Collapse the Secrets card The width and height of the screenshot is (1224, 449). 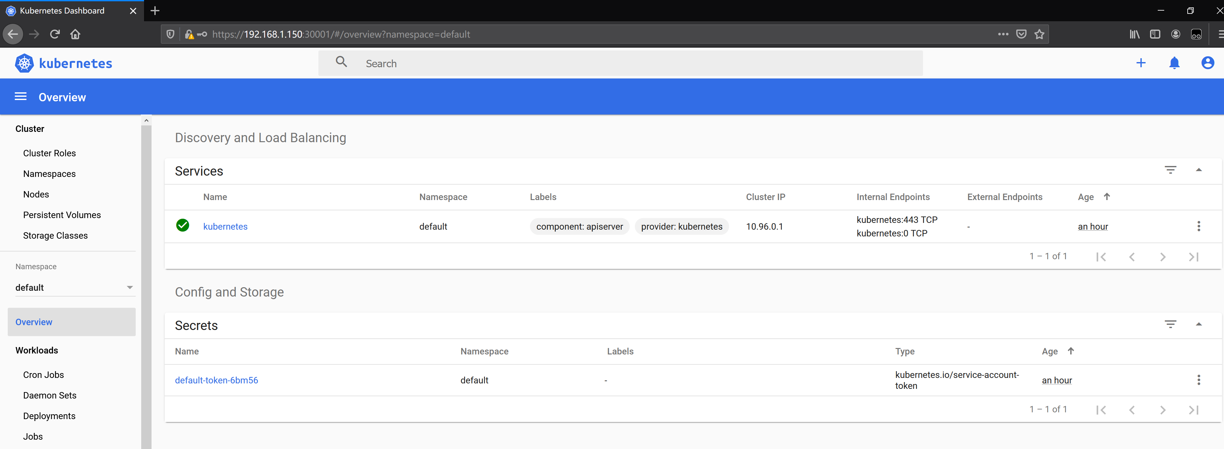1198,324
